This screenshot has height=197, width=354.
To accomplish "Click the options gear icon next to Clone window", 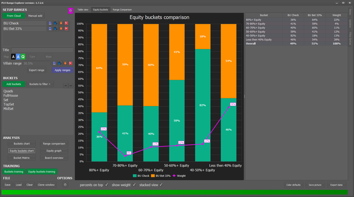I will click(x=65, y=185).
